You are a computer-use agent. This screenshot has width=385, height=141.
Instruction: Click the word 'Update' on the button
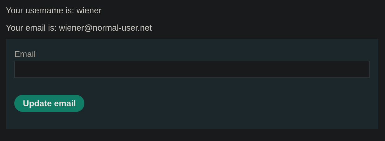[37, 104]
